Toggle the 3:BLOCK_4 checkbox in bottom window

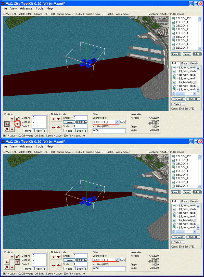173,168
